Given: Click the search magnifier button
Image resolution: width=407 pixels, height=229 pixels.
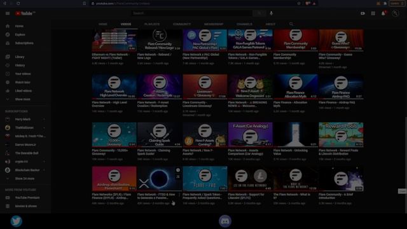Looking at the screenshot, I should 259,13.
